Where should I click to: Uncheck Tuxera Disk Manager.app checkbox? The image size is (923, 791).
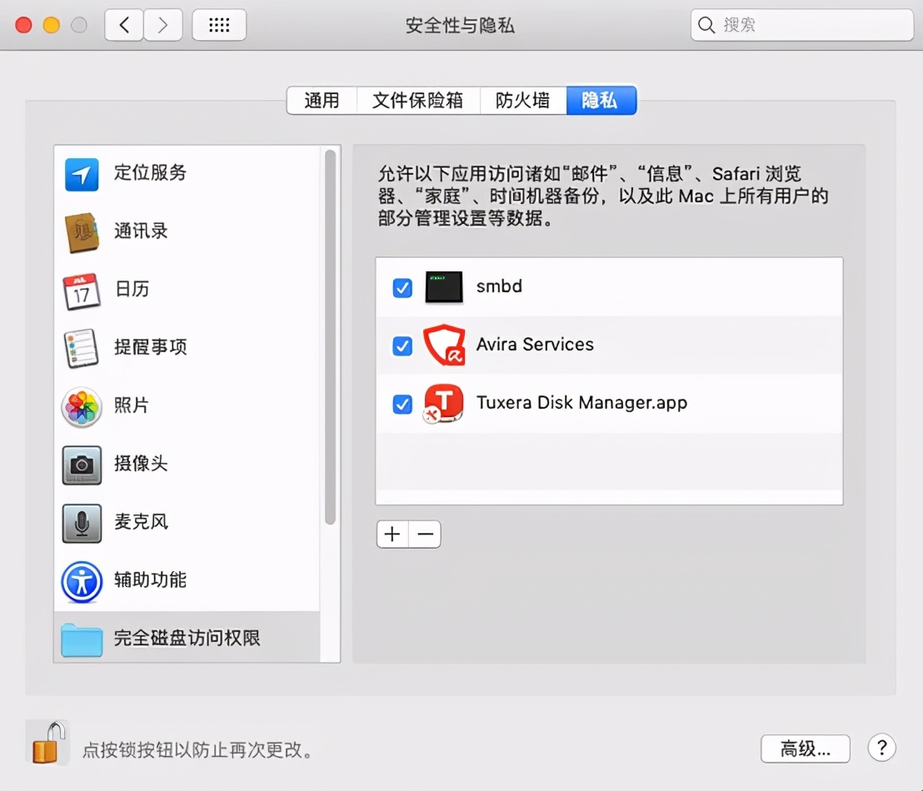coord(402,405)
